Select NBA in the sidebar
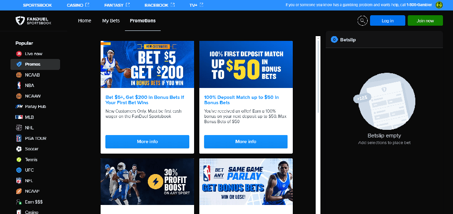The height and width of the screenshot is (214, 453). (25, 86)
